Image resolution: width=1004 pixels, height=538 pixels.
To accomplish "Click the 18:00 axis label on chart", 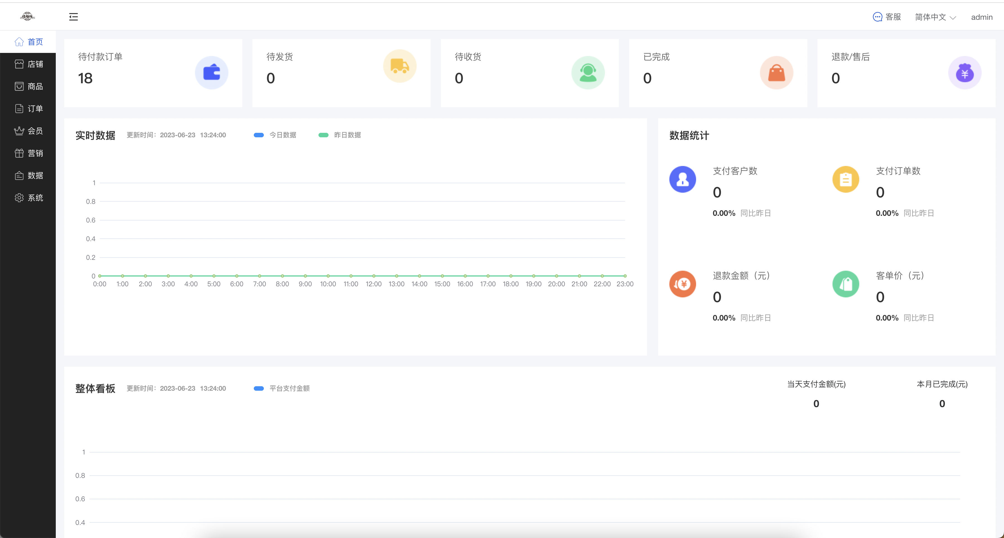I will [511, 284].
